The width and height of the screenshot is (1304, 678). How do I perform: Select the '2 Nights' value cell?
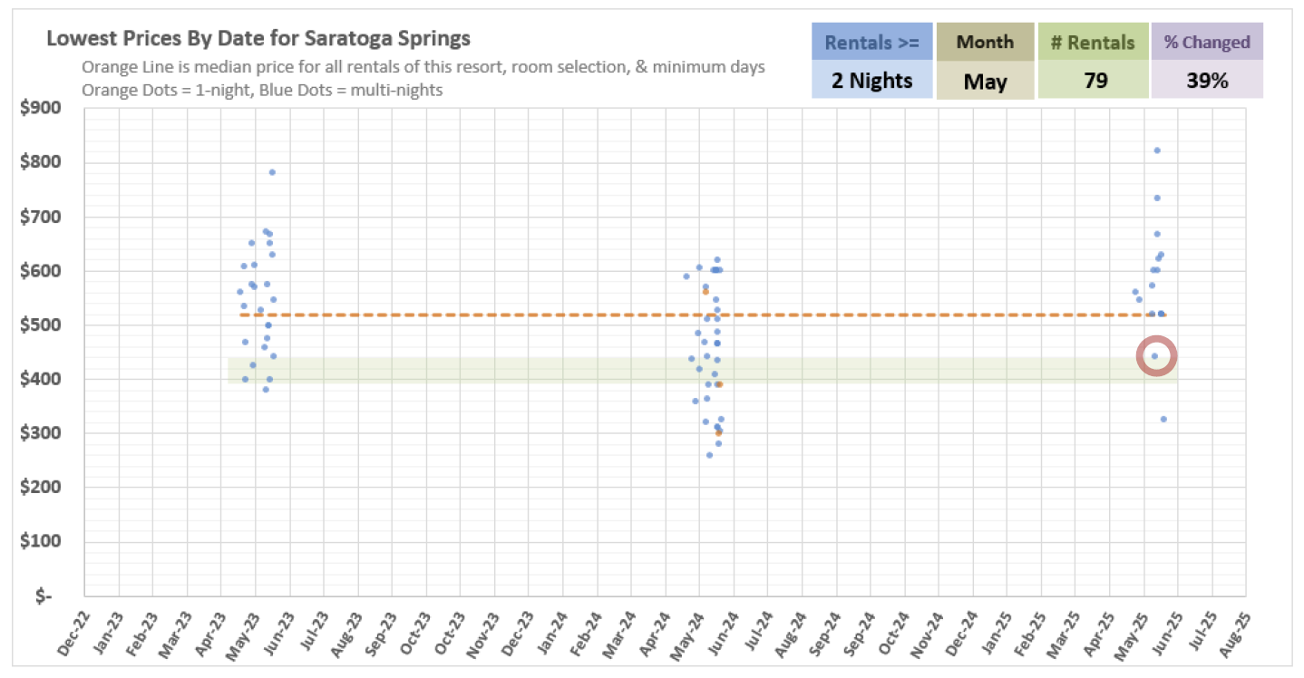point(872,81)
